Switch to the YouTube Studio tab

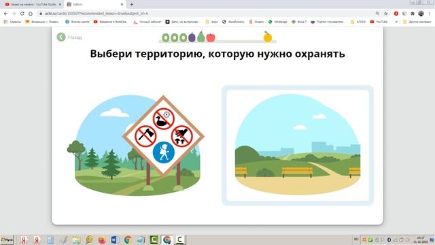33,5
